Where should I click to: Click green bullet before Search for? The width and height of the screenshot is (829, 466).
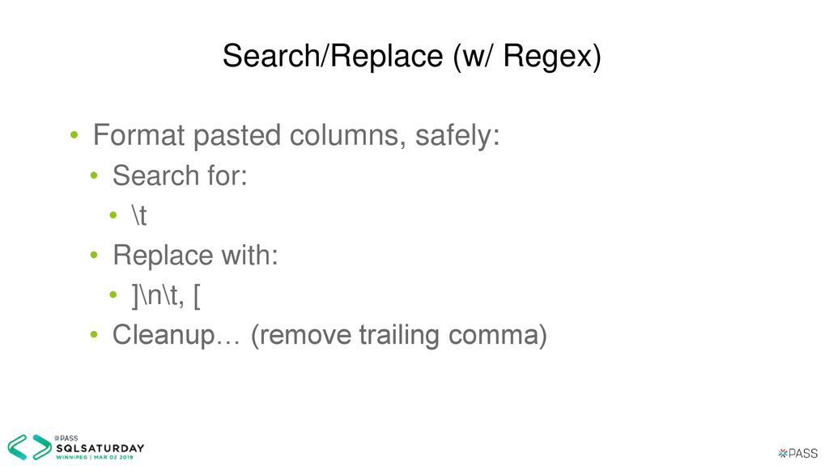click(x=94, y=176)
